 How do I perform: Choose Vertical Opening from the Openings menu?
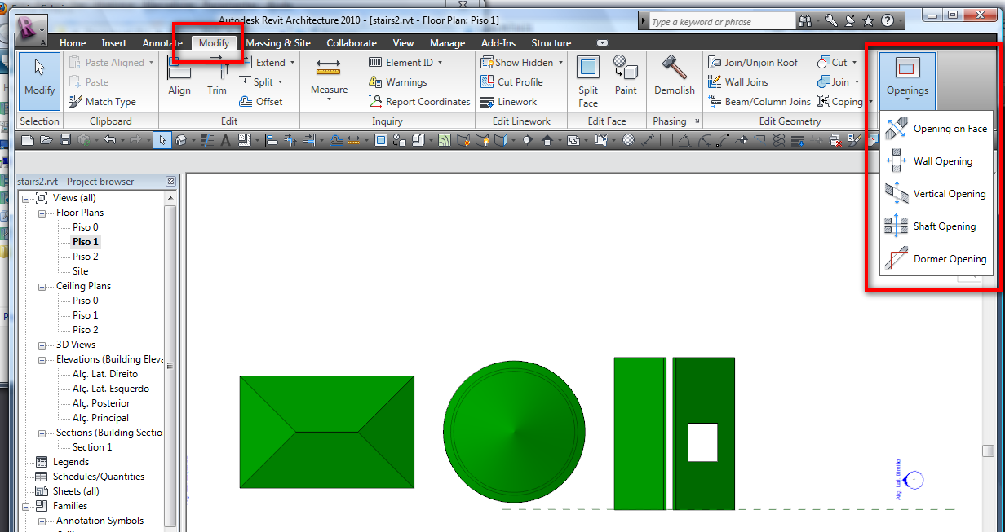tap(936, 194)
